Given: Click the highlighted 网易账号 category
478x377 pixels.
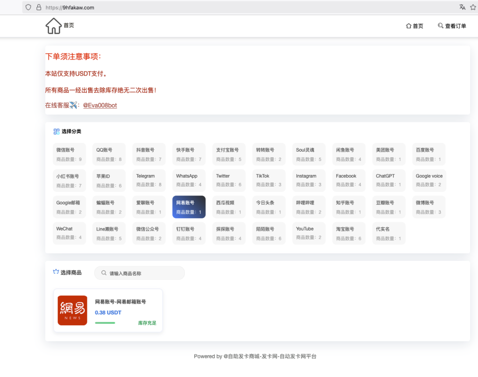Looking at the screenshot, I should (x=189, y=207).
